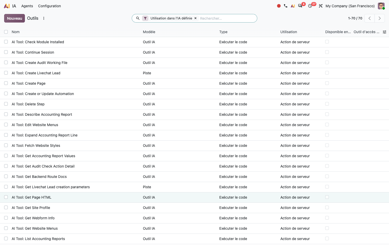Click 'Outil IA' in Check Module Installed row
The width and height of the screenshot is (389, 246).
pyautogui.click(x=149, y=42)
